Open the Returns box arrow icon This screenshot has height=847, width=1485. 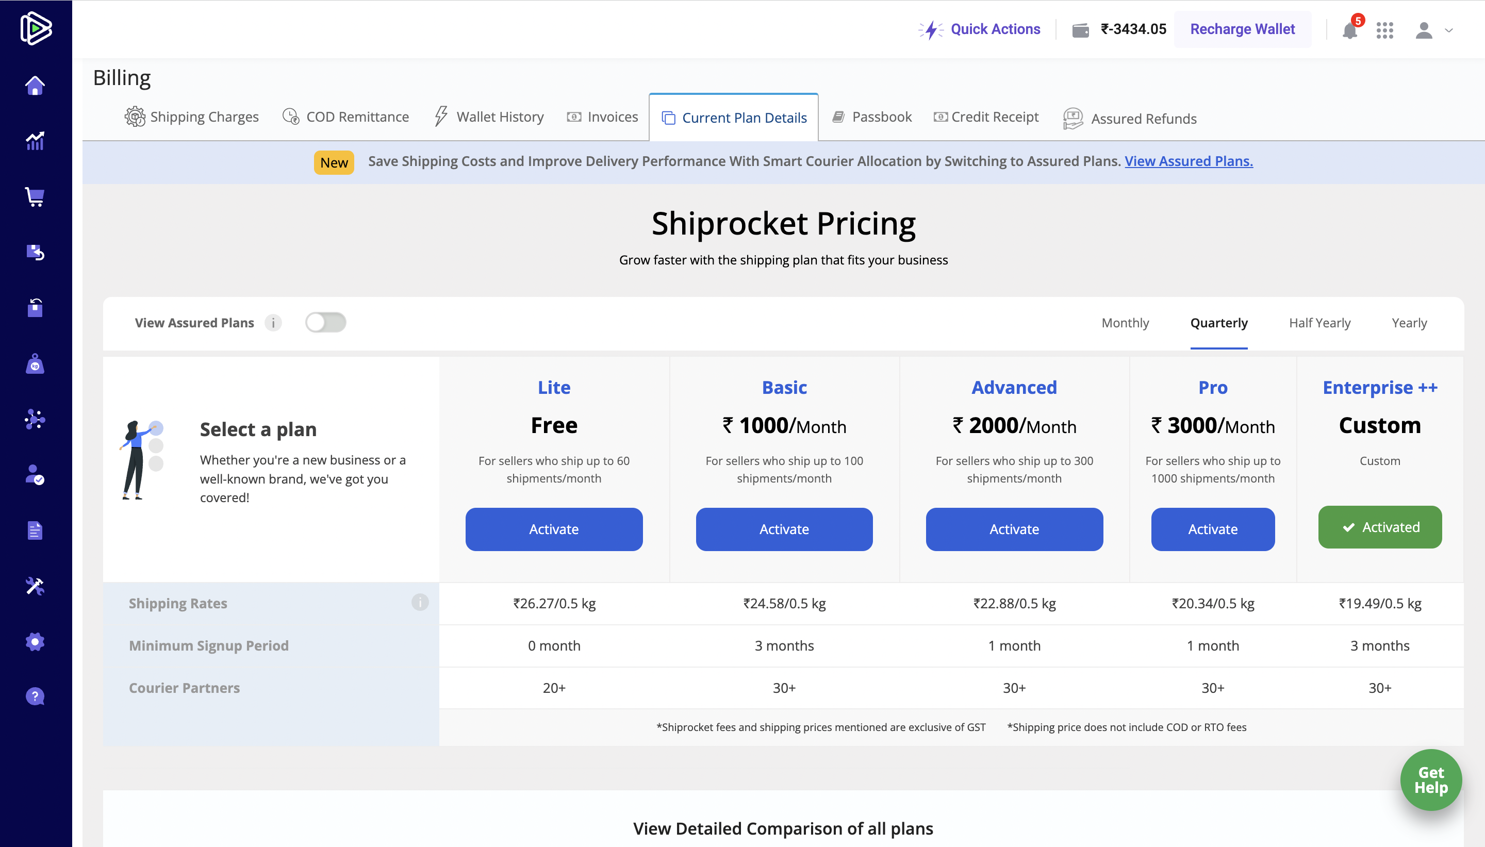[x=35, y=252]
